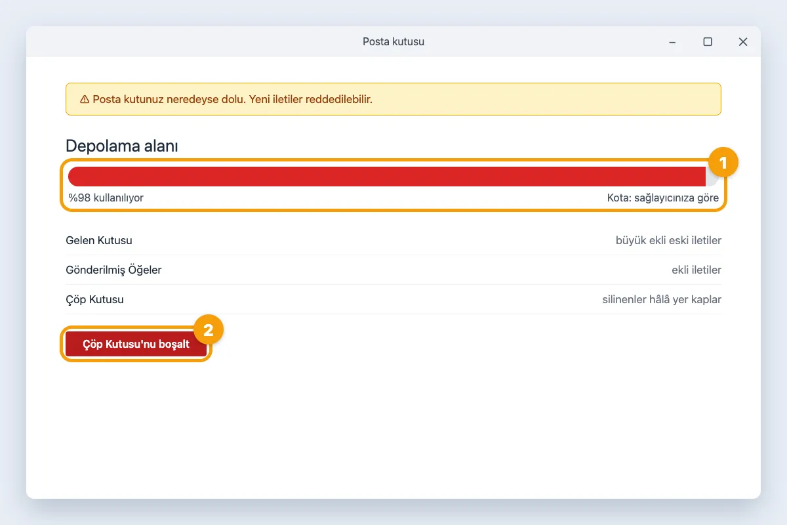Close the Posta kutusu window
Viewport: 787px width, 525px height.
coord(743,42)
